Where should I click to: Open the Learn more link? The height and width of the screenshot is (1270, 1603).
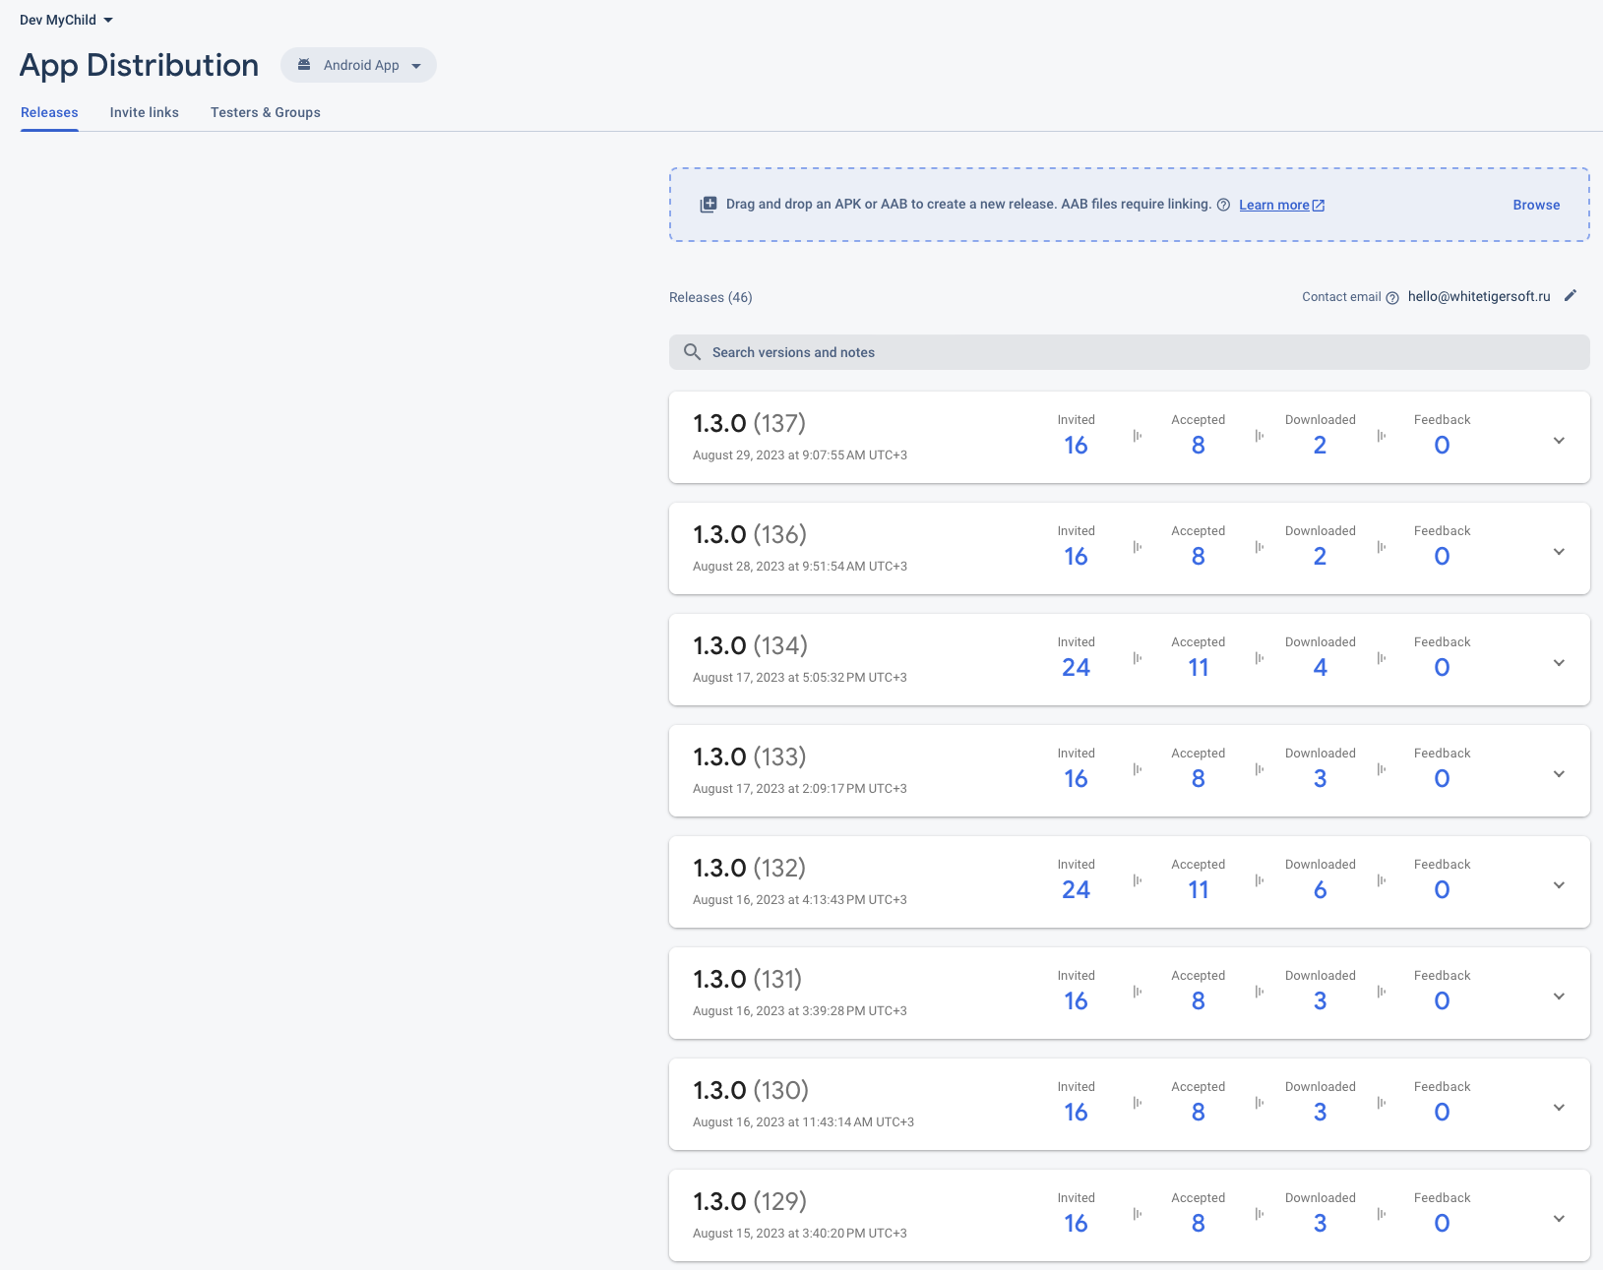click(x=1281, y=205)
